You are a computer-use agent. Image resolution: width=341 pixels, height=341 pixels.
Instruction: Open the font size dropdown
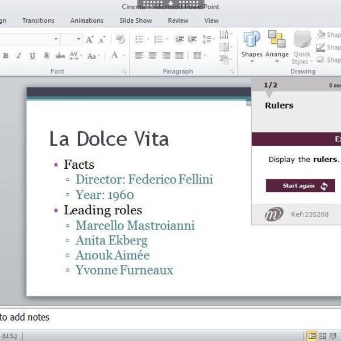click(x=78, y=39)
